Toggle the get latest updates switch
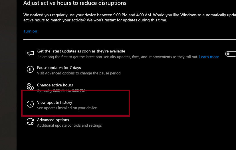This screenshot has height=150, width=236. [x=231, y=54]
